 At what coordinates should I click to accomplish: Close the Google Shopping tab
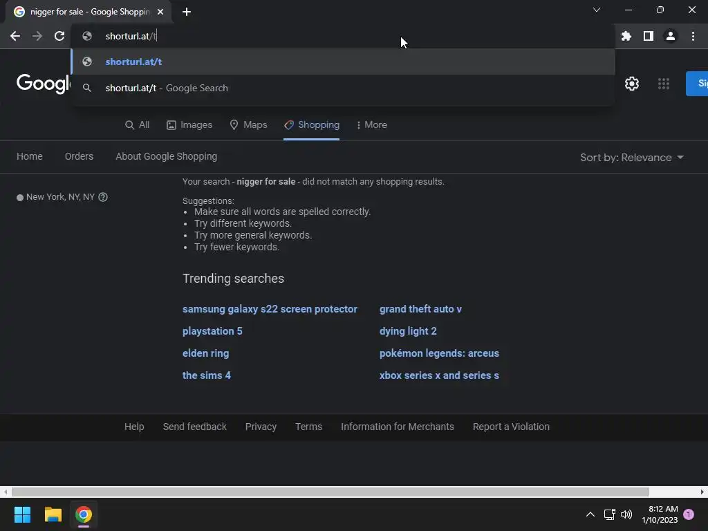160,12
